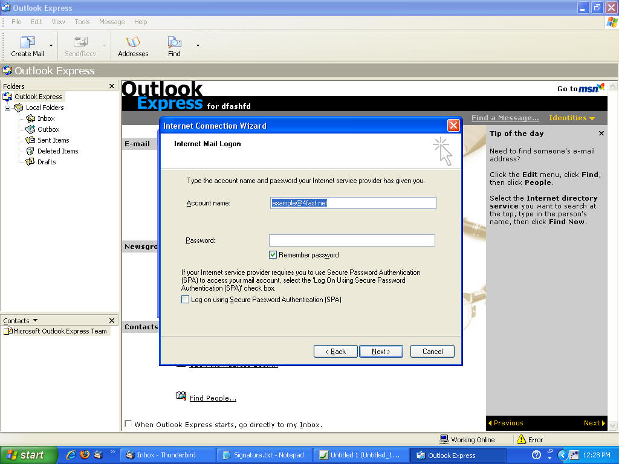Open the Find People link
The height and width of the screenshot is (464, 619).
[213, 398]
